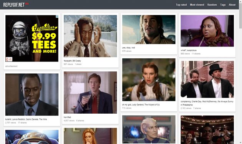Open the red-haired woman biting nails gif
This screenshot has width=242, height=144.
(x=90, y=136)
